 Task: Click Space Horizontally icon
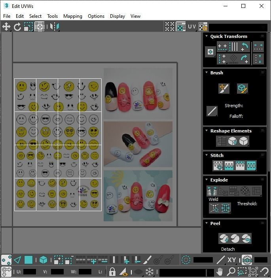tap(258, 47)
